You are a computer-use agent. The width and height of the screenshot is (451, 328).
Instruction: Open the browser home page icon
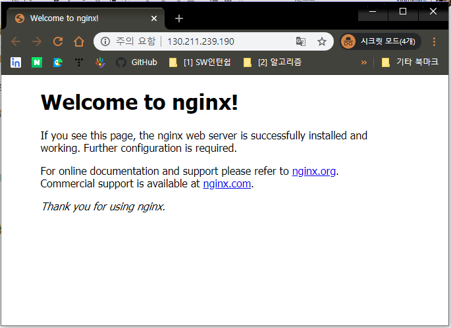pyautogui.click(x=79, y=41)
